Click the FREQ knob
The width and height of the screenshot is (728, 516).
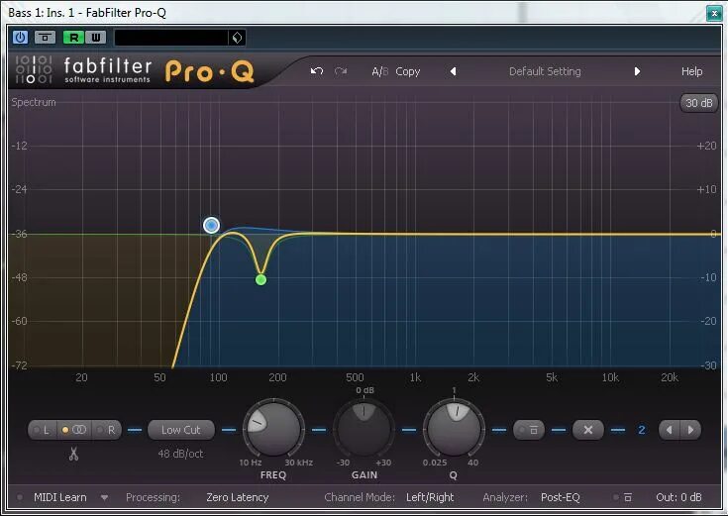(273, 428)
